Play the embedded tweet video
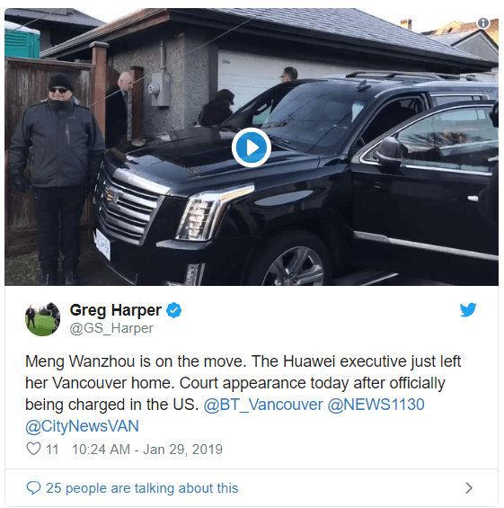The height and width of the screenshot is (508, 504). pyautogui.click(x=252, y=147)
